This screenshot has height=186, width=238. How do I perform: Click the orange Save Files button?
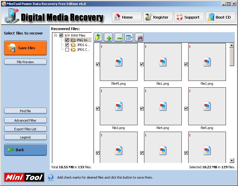point(25,48)
